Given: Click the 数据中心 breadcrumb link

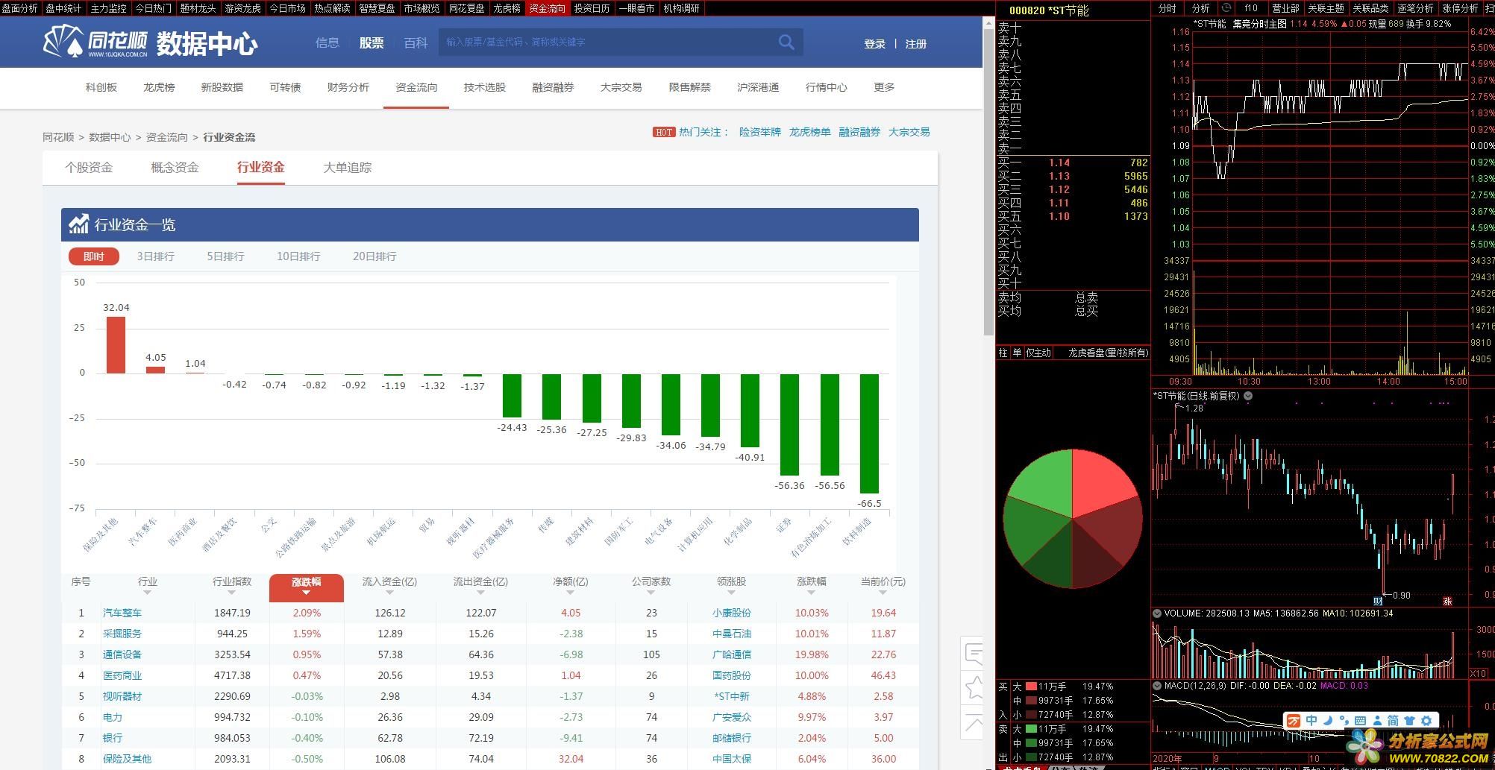Looking at the screenshot, I should [x=110, y=137].
